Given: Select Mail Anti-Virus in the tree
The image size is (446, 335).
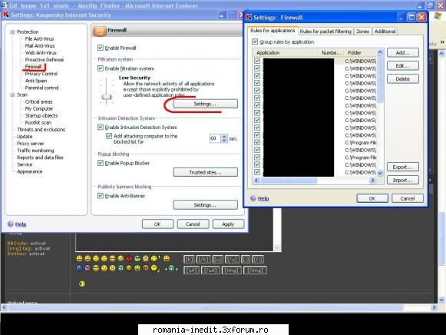Looking at the screenshot, I should (x=40, y=46).
